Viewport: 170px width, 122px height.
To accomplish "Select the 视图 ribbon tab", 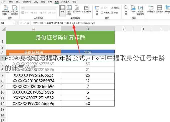I will click(57, 1).
